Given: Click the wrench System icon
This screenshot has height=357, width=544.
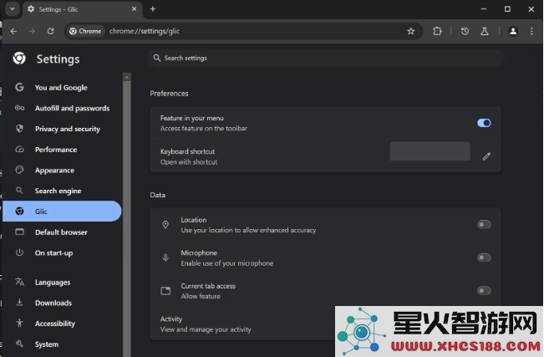Looking at the screenshot, I should [x=19, y=344].
